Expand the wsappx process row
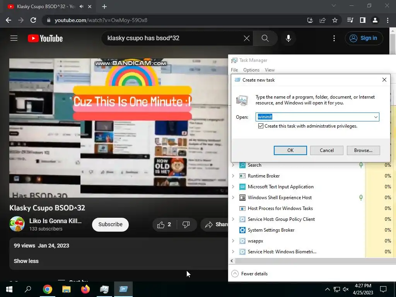The image size is (396, 297). (233, 241)
